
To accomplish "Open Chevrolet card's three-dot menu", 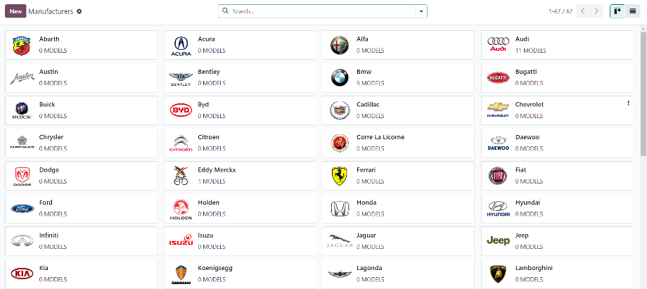I will coord(628,103).
